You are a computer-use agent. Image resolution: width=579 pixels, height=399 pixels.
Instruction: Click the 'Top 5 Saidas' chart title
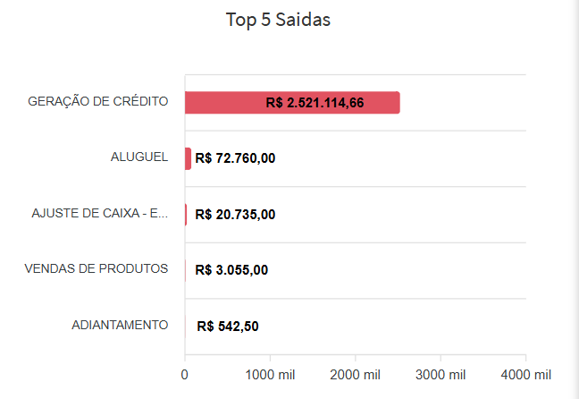pos(278,20)
